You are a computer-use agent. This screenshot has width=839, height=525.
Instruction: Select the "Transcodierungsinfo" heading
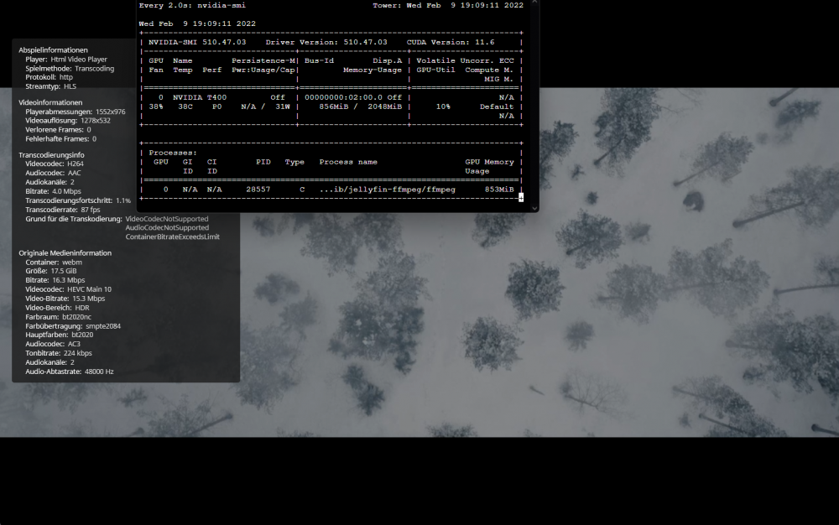pyautogui.click(x=51, y=155)
